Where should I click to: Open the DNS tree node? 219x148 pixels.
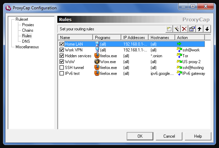coord(26,41)
